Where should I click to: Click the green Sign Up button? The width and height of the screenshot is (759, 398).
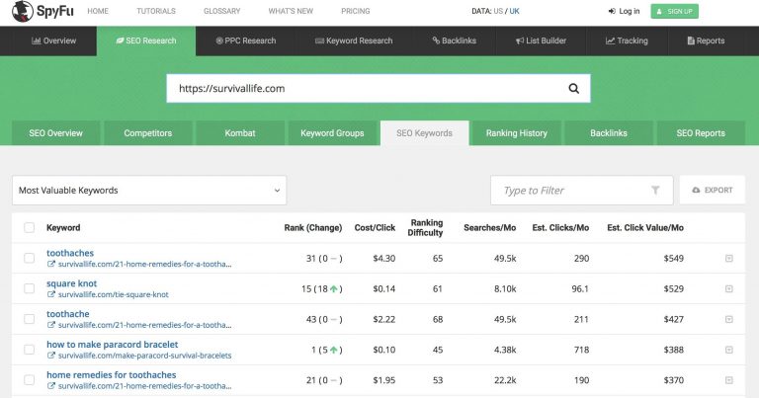(x=674, y=12)
